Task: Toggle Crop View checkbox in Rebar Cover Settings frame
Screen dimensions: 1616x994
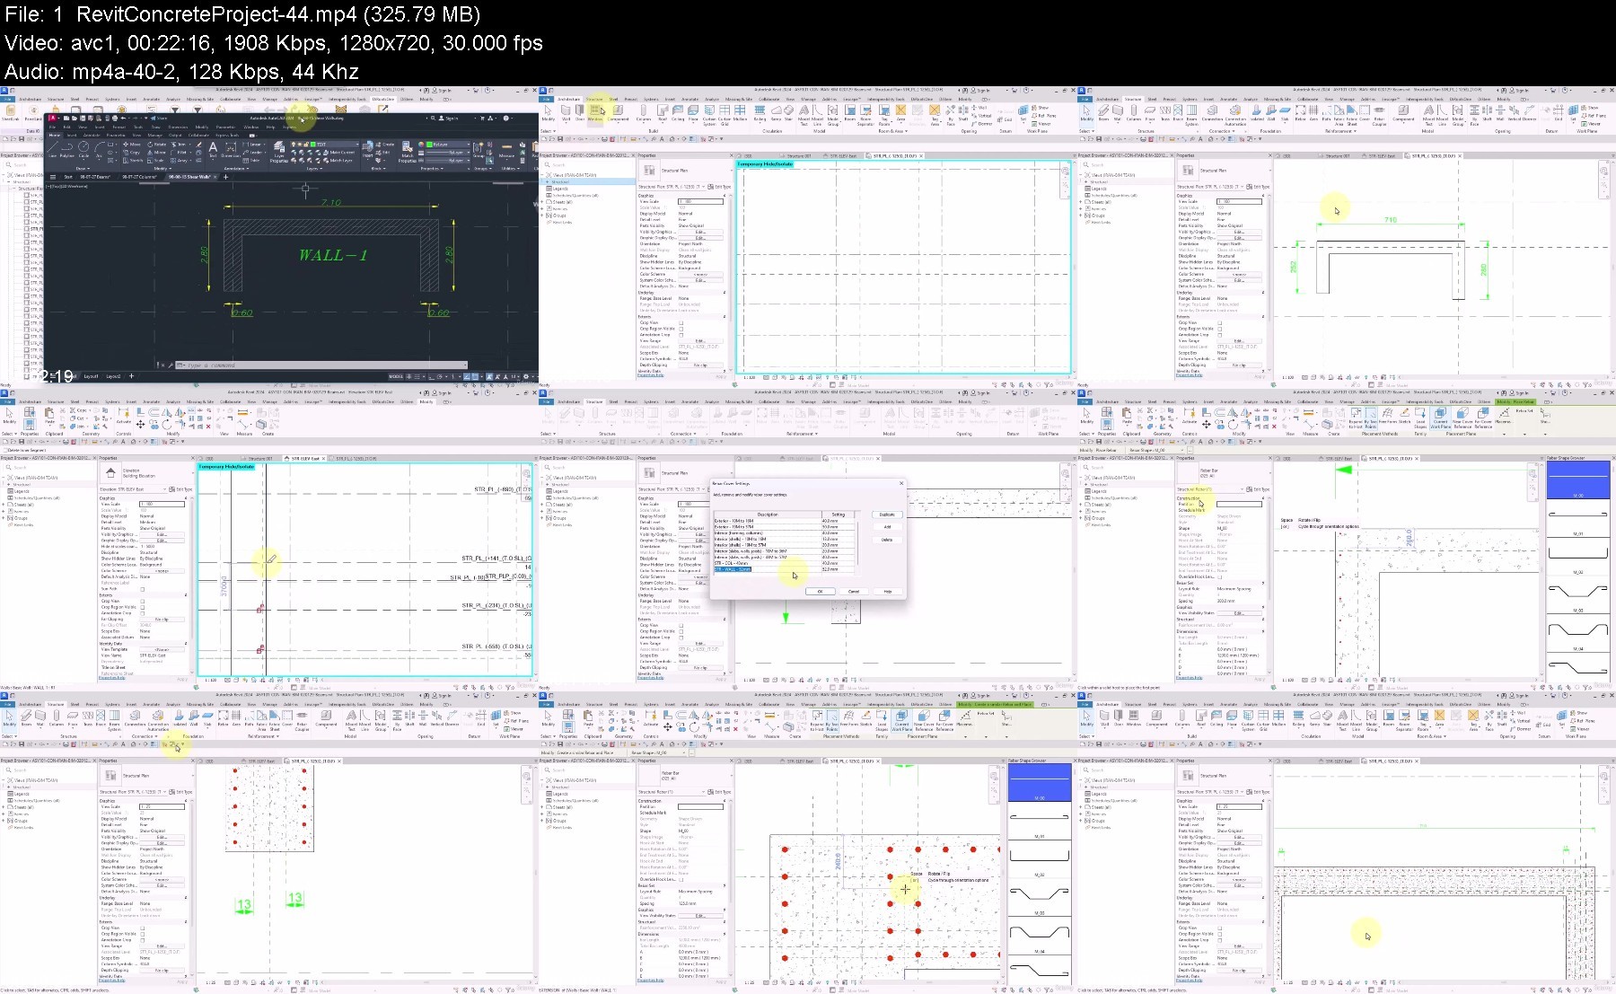Action: click(x=681, y=625)
